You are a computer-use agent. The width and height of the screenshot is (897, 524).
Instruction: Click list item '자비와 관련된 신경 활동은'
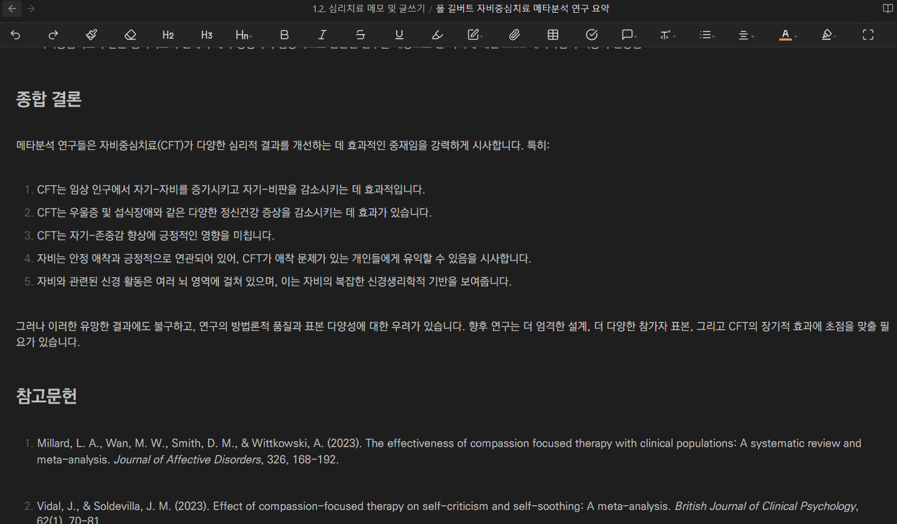click(x=274, y=281)
